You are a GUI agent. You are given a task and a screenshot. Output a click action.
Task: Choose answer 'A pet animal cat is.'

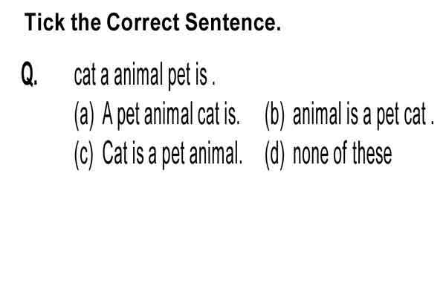click(x=171, y=115)
